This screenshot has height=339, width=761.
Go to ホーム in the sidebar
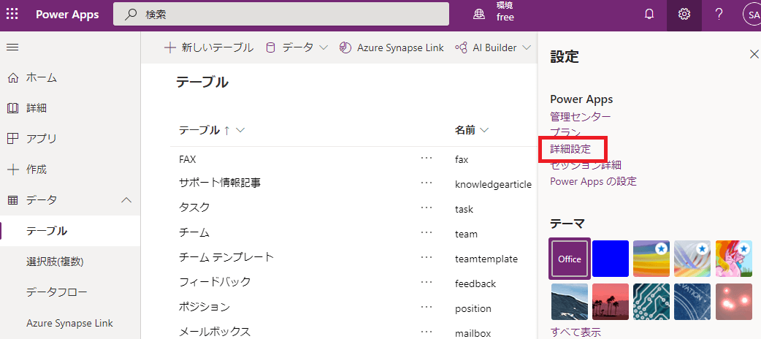(41, 77)
